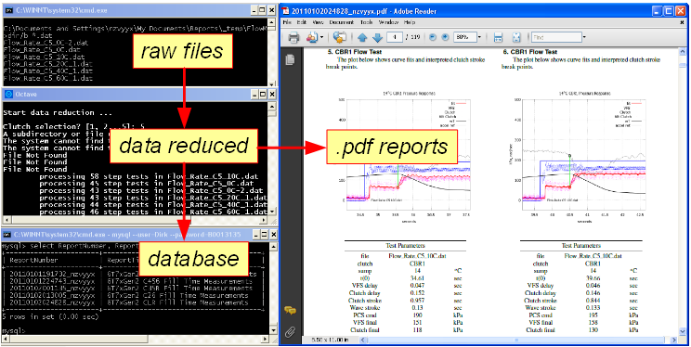Print the PDF from Adobe Reader toolbar

tap(293, 37)
